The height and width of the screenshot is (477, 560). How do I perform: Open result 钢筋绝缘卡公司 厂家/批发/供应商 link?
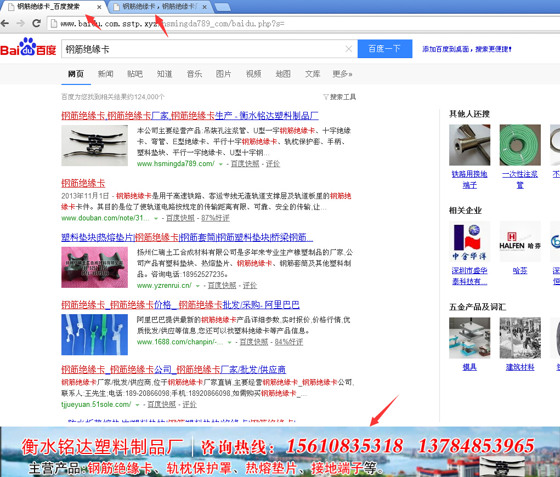click(173, 370)
